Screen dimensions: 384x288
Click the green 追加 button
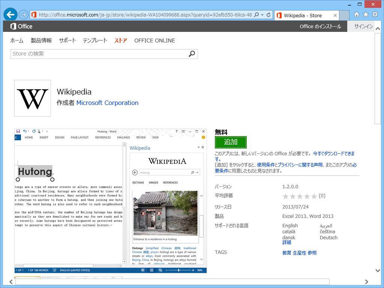coord(231,142)
